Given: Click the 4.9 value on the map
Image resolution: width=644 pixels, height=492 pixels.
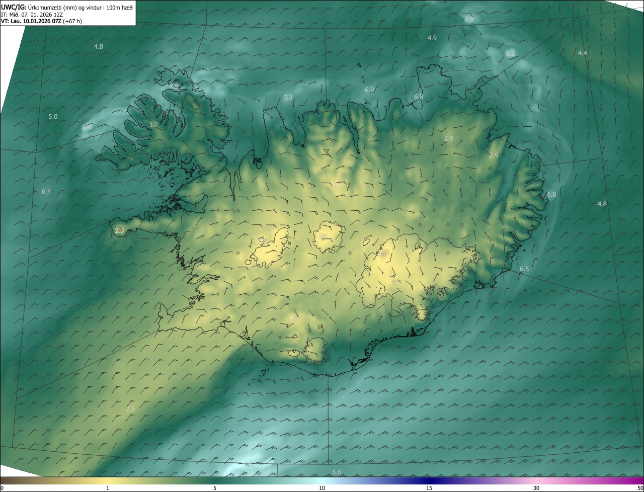Looking at the screenshot, I should pos(432,38).
